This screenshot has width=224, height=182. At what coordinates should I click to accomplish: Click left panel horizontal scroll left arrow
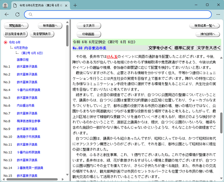(x=4, y=179)
